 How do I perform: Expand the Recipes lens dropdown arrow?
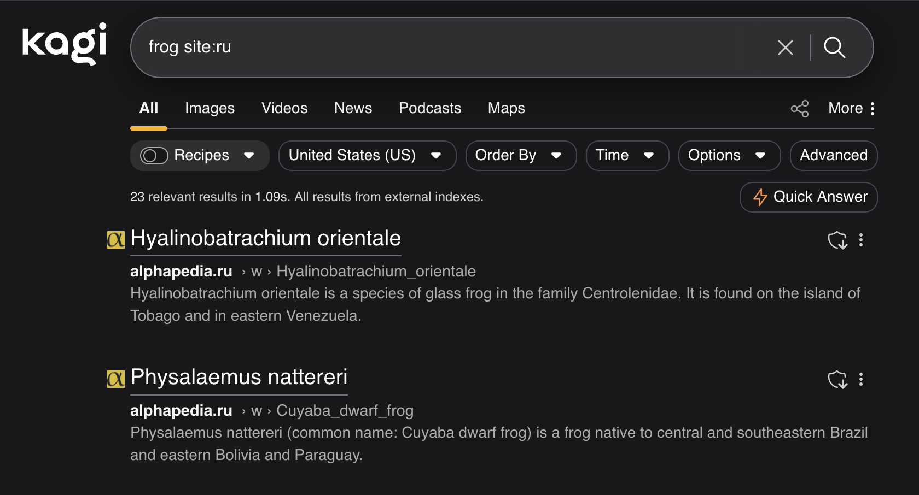(249, 156)
